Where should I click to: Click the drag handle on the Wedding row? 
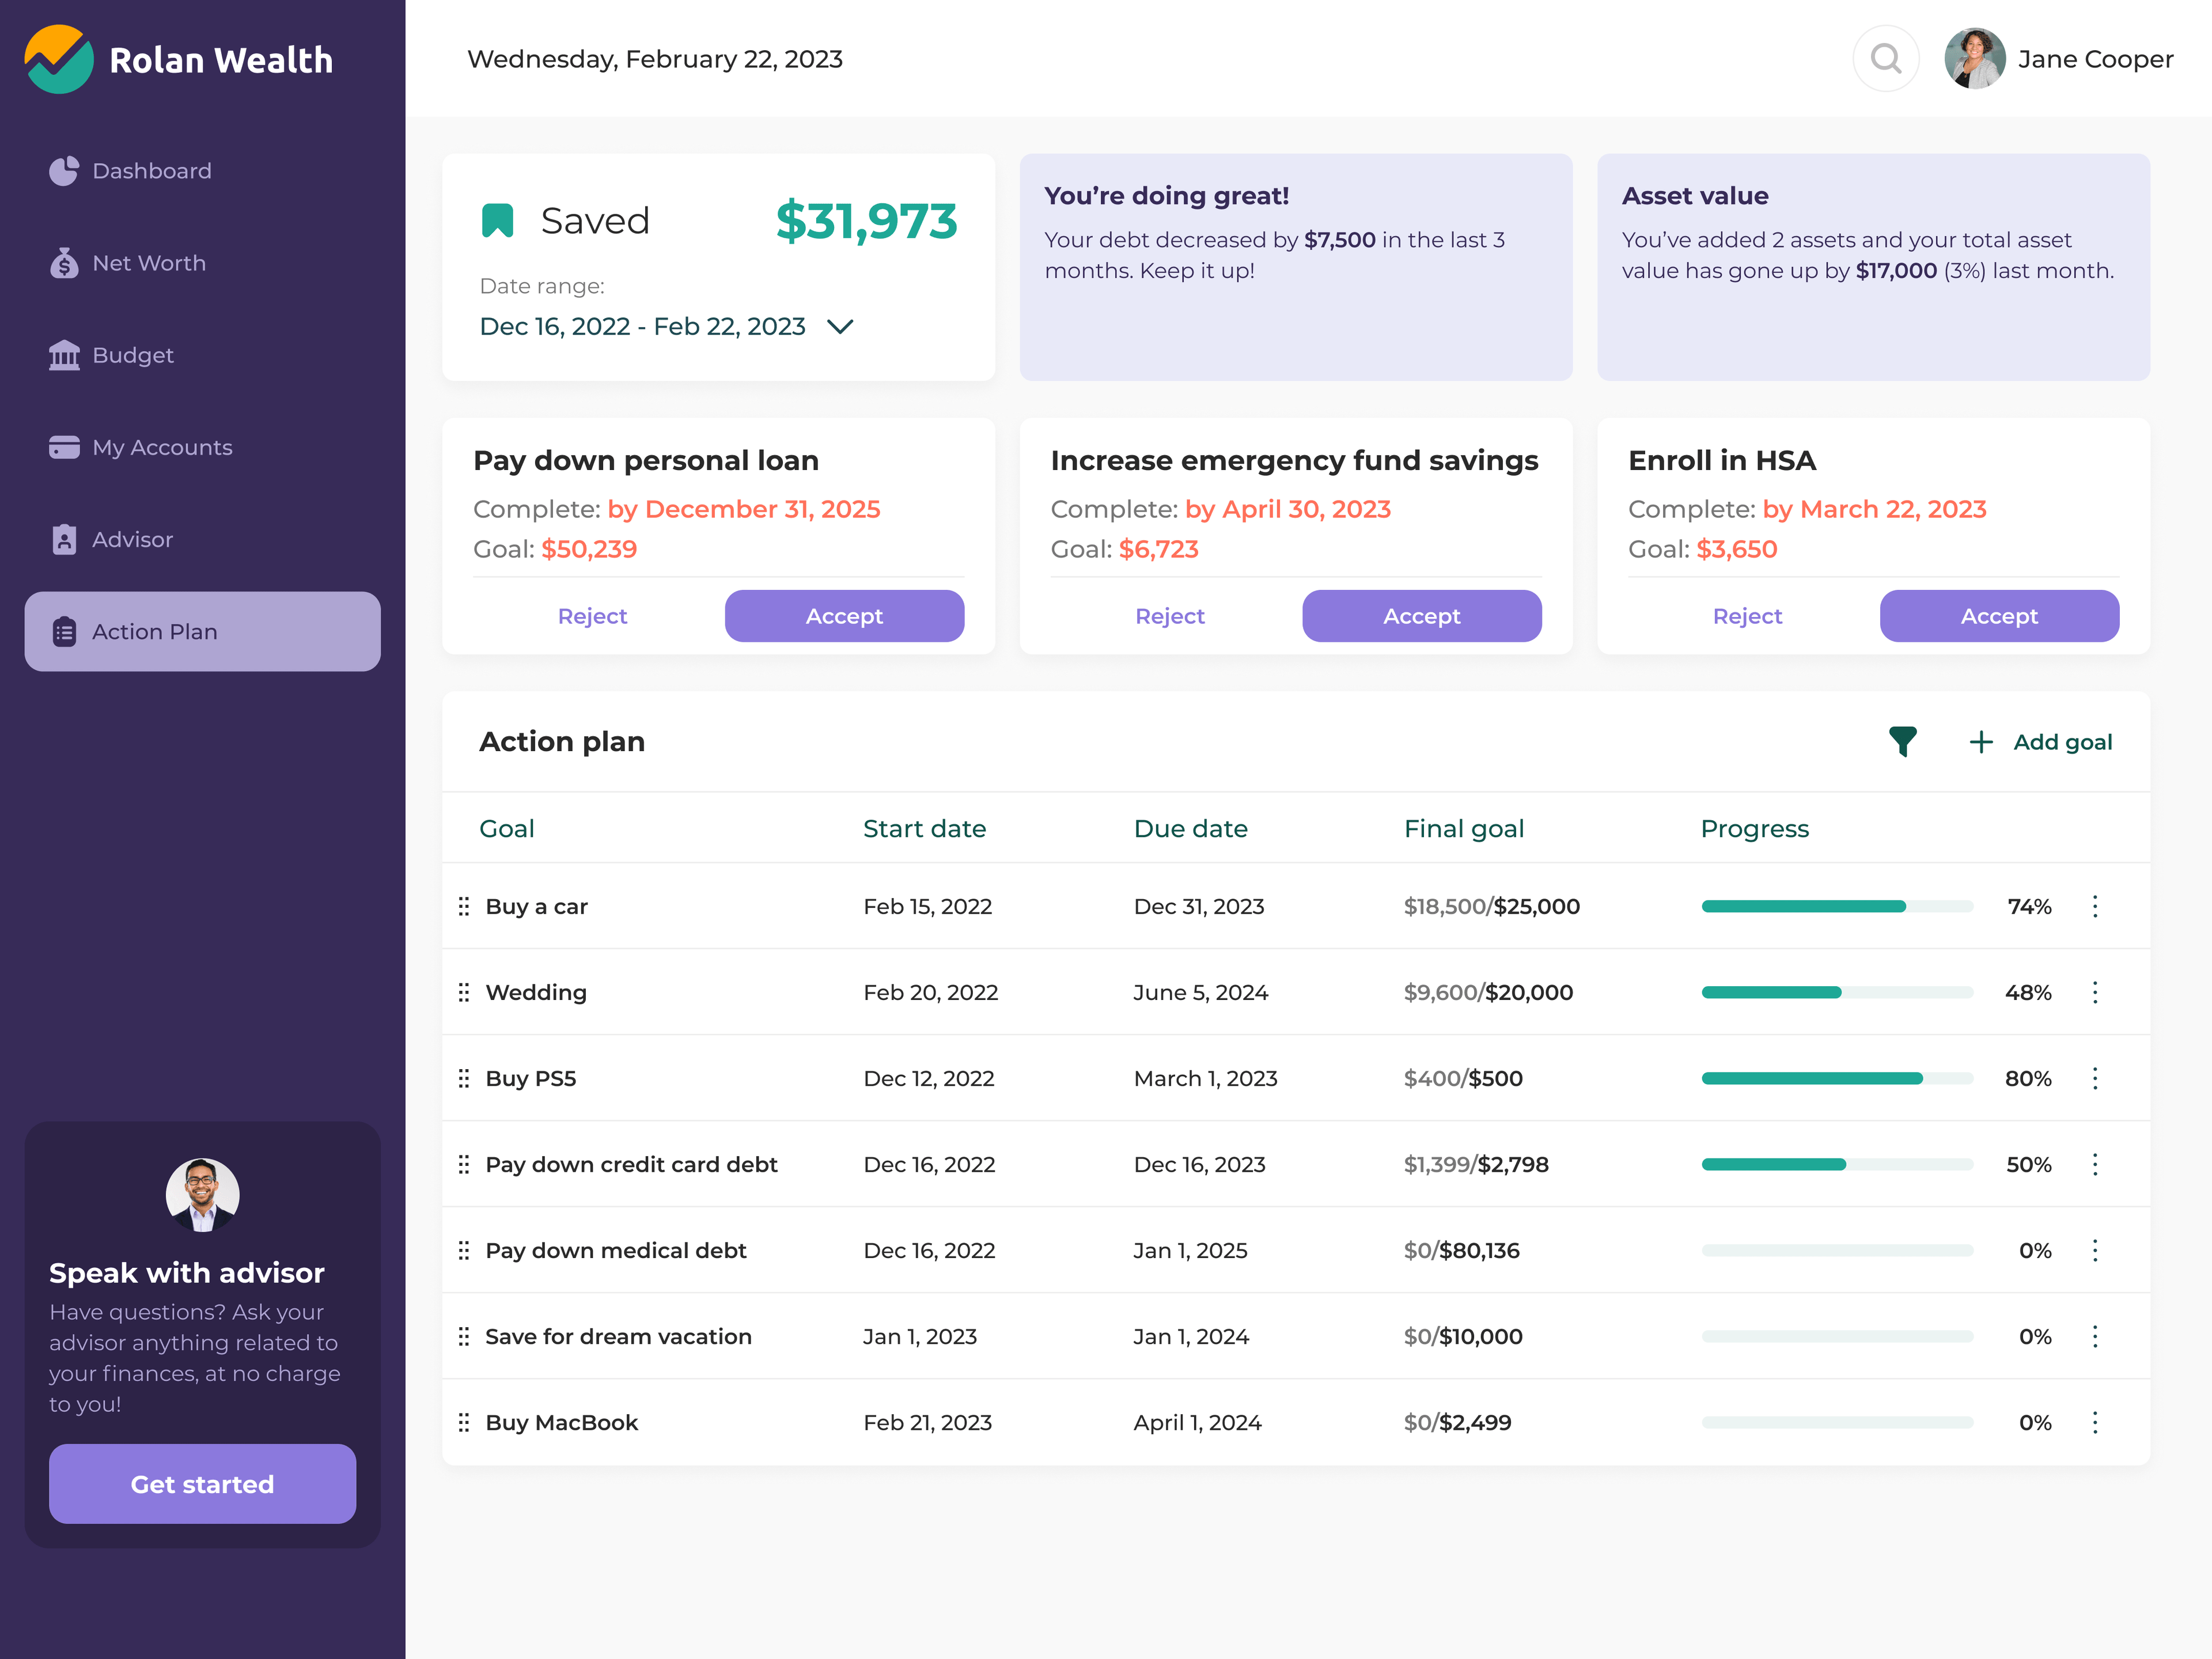(x=464, y=992)
